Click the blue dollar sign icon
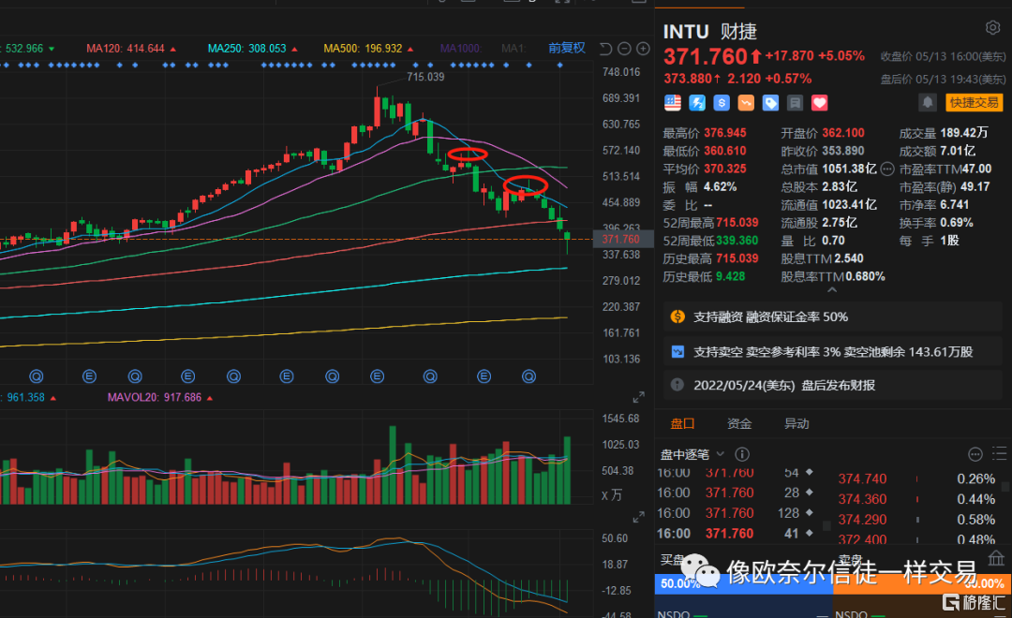The height and width of the screenshot is (618, 1012). click(x=722, y=103)
